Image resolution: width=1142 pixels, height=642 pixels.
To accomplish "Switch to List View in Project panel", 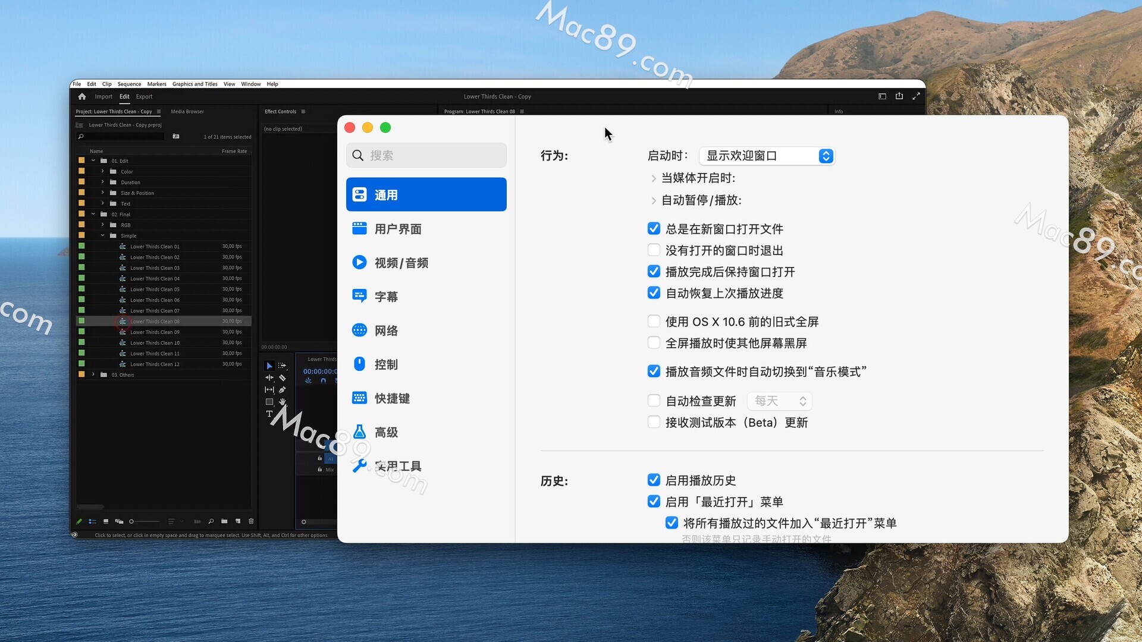I will [92, 521].
